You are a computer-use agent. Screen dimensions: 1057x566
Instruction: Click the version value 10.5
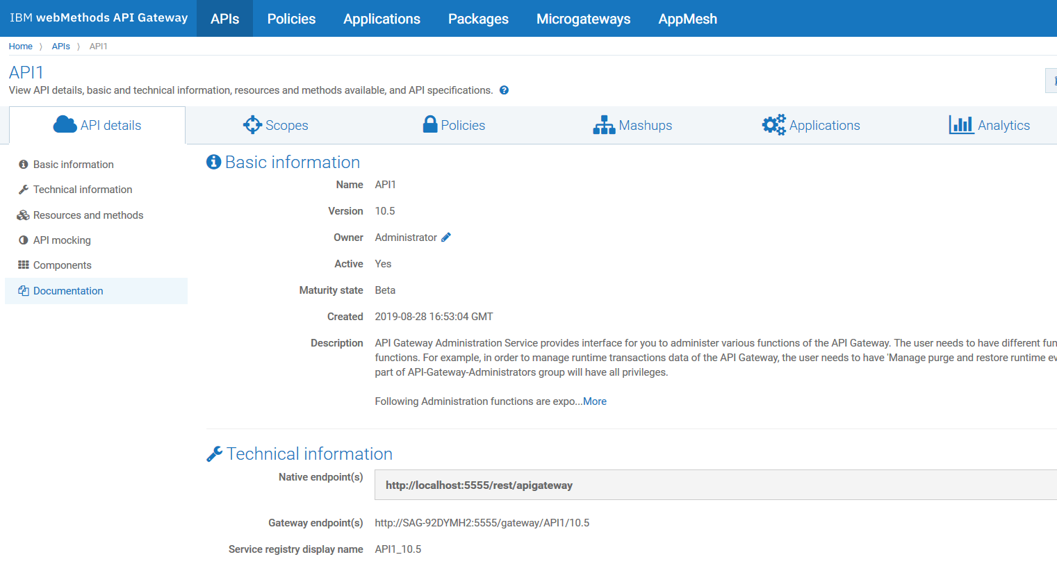pyautogui.click(x=385, y=211)
